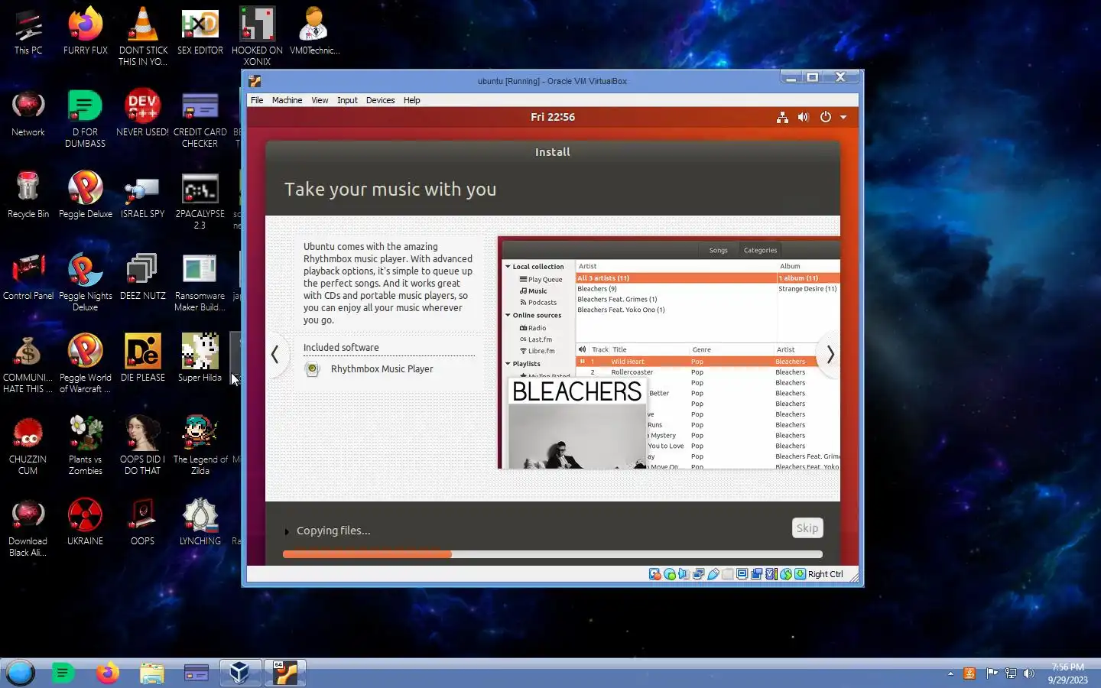Click the taskbar volume speaker icon
The image size is (1101, 688).
pyautogui.click(x=1029, y=673)
